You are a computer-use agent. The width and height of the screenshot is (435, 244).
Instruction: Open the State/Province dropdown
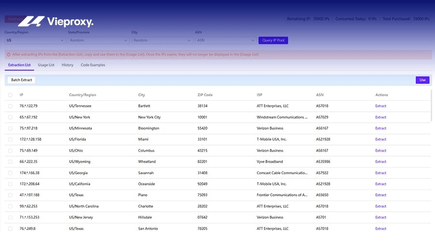coord(99,41)
